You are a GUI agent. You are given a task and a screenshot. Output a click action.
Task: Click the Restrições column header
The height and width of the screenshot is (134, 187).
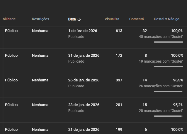(40, 19)
